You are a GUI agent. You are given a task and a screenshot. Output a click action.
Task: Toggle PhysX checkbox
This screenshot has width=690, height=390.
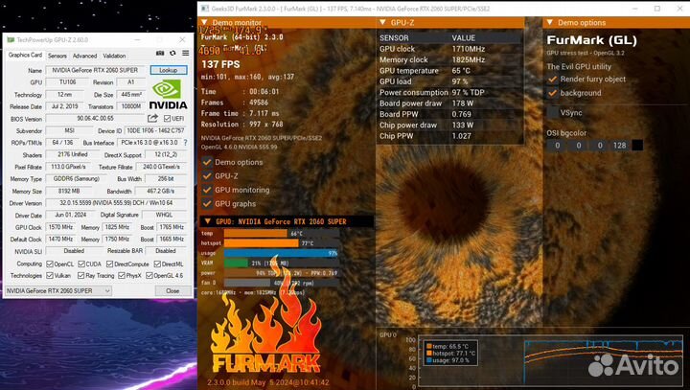(122, 276)
